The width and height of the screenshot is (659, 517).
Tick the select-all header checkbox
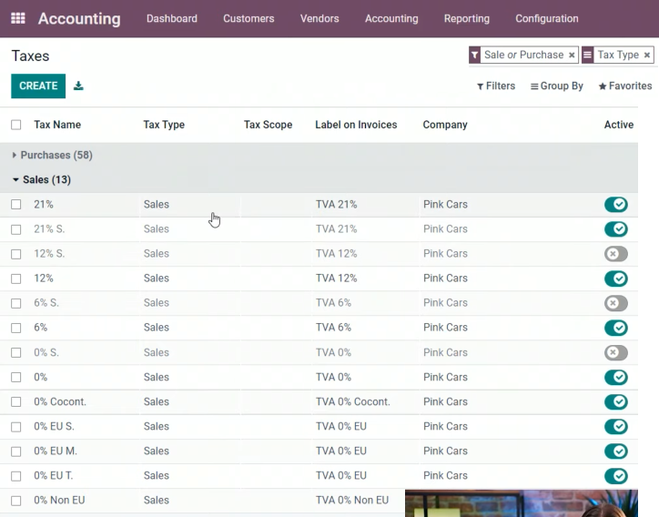point(16,125)
